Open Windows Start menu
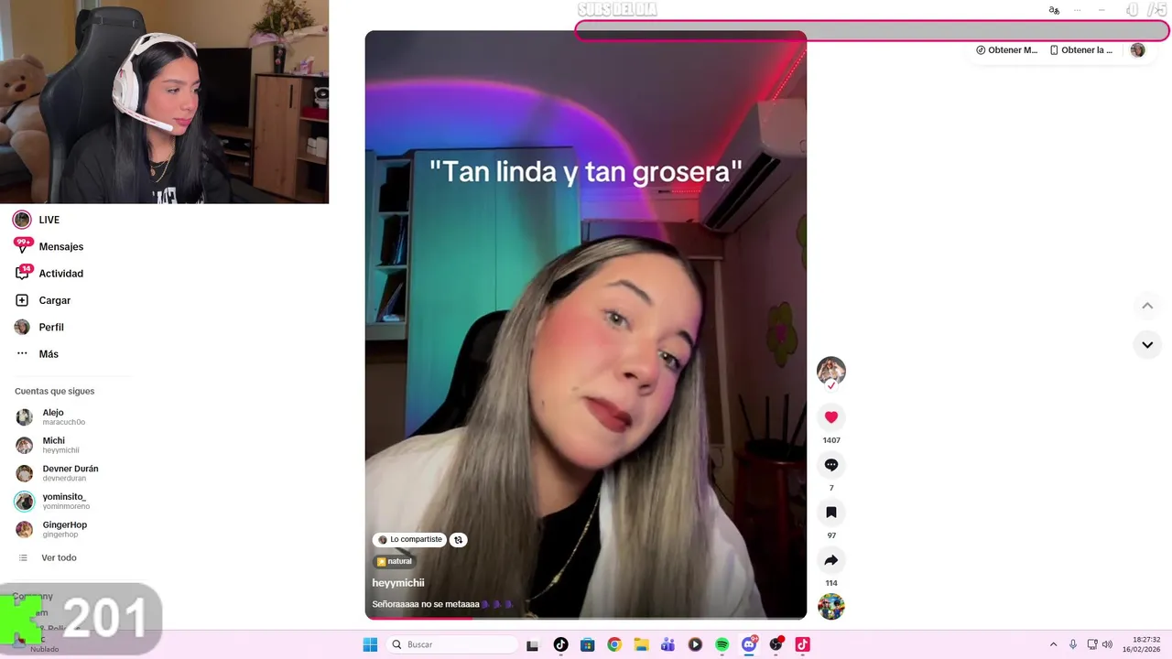This screenshot has width=1172, height=659. pyautogui.click(x=370, y=644)
